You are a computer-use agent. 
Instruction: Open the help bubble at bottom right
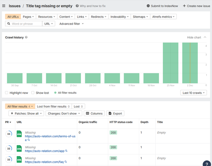(207, 164)
